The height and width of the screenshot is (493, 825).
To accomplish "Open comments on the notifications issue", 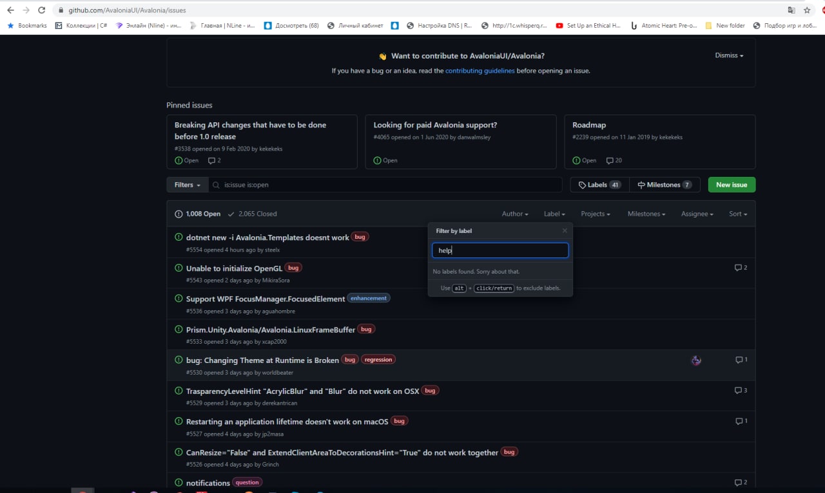I will tap(741, 483).
